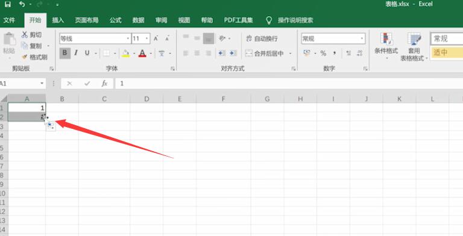Switch to the 公式 ribbon tab

coord(116,20)
